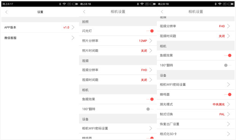Select the 恢复出厂设置 row label
Viewport: 236px width, 140px height.
pos(169,124)
